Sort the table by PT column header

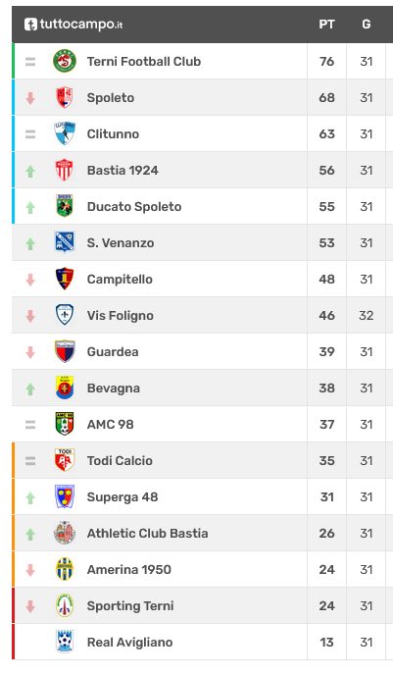coord(326,25)
